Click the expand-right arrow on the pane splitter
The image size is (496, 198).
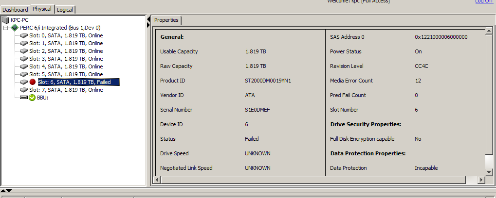148,25
